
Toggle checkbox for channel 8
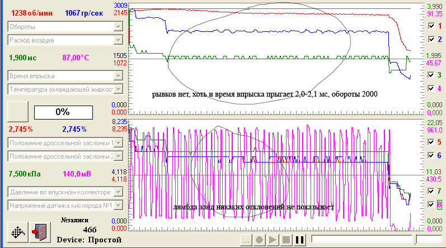(431, 204)
